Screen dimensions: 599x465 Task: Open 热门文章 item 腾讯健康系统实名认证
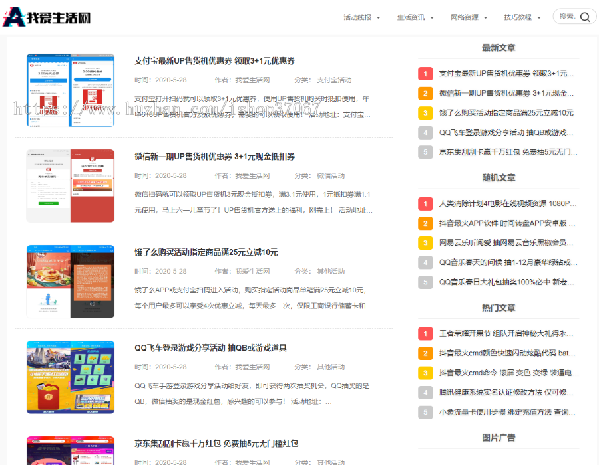(x=506, y=393)
